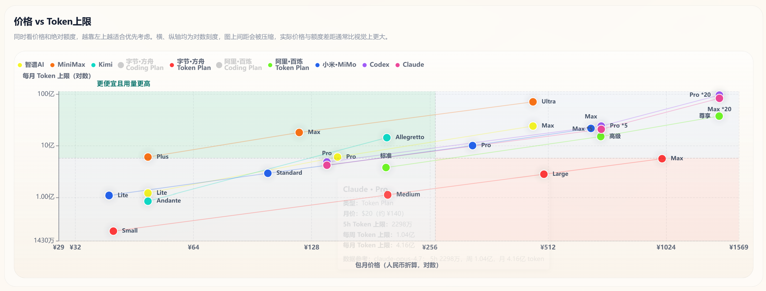Screen dimensions: 766x291
Task: Click the orange MiniMax Max data point
Action: point(299,132)
